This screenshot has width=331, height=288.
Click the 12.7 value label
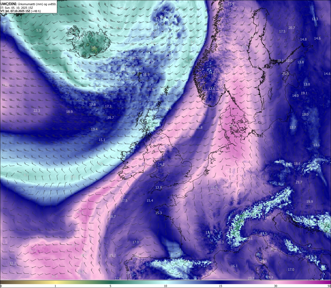coord(292,128)
